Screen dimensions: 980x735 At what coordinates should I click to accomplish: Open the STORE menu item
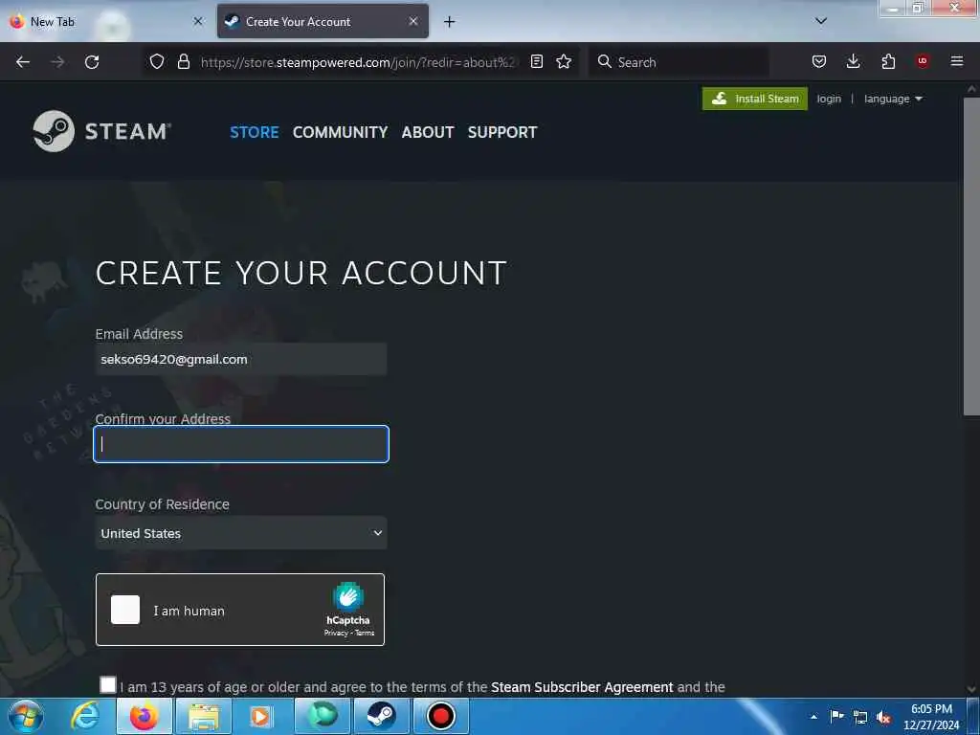click(255, 132)
